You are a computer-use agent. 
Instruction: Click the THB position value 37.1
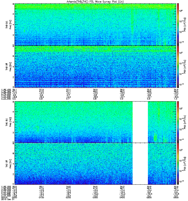68,90
